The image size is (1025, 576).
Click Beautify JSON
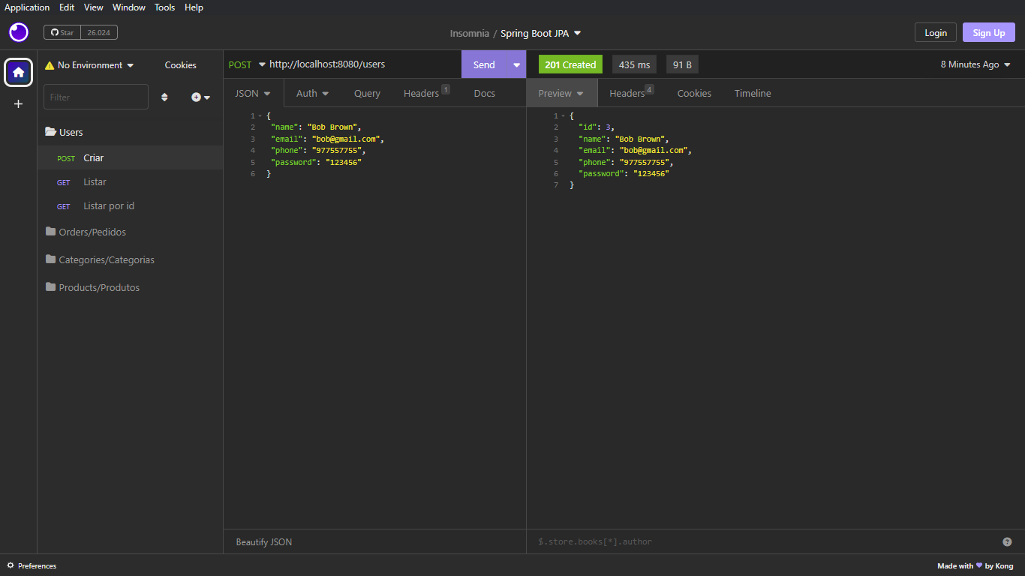coord(264,541)
